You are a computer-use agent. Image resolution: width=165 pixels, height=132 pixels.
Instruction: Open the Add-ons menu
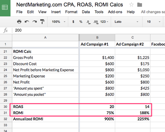coord(115,12)
